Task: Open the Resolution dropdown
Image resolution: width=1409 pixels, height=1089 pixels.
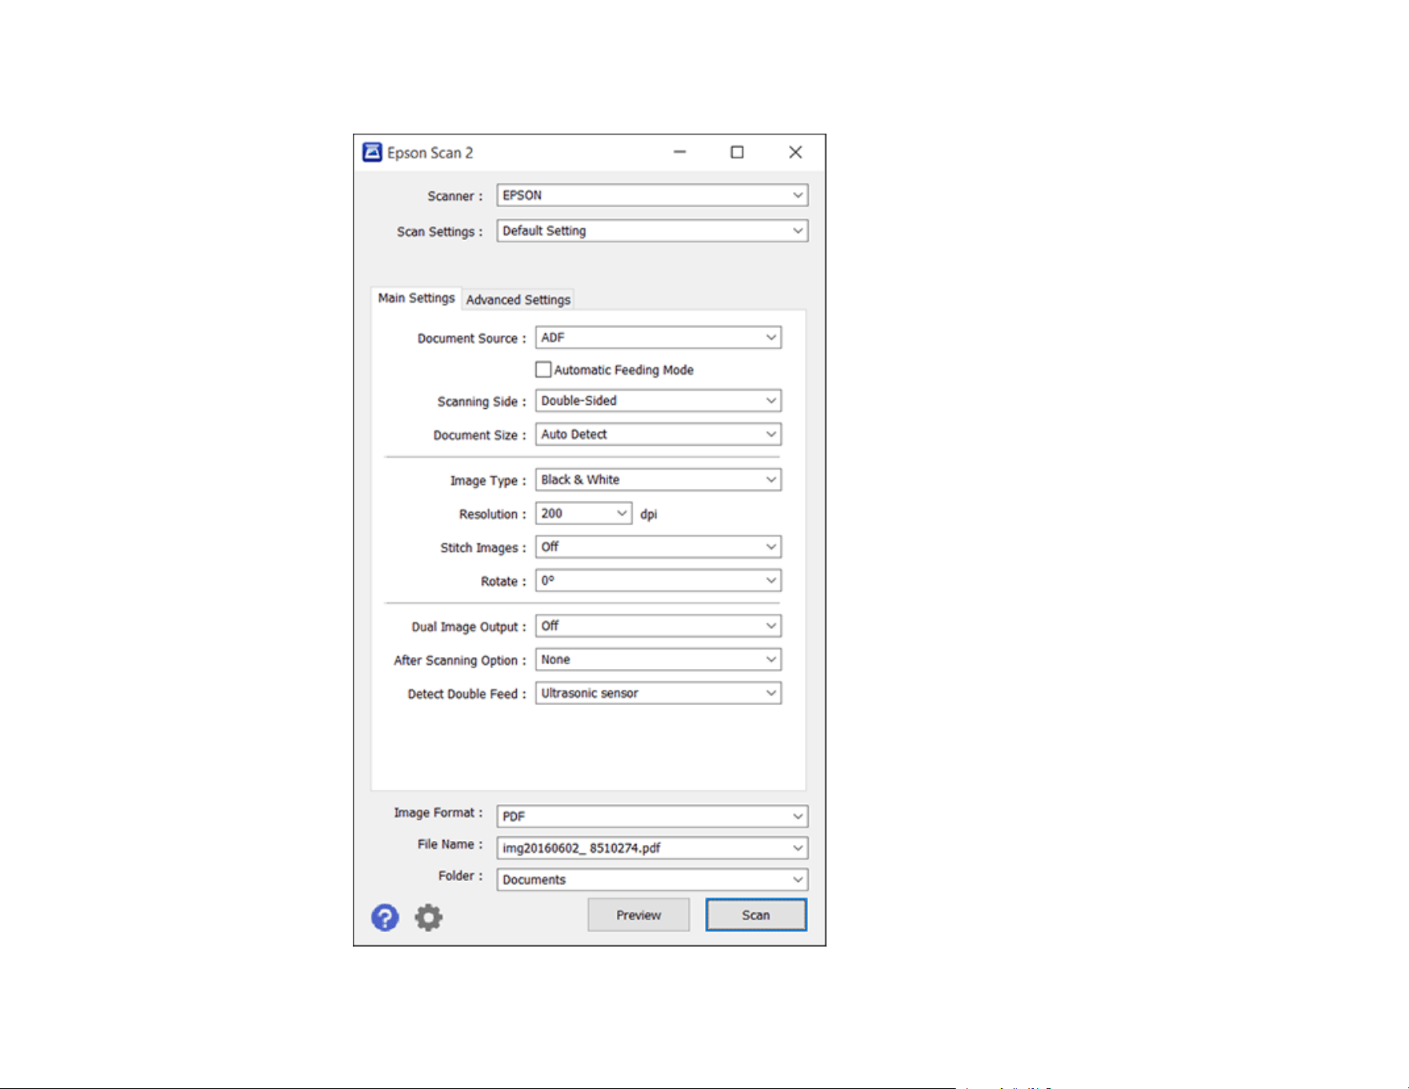Action: 583,513
